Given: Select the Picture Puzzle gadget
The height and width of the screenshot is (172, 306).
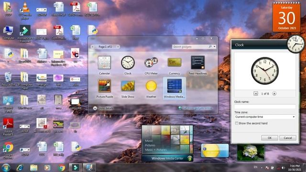Looking at the screenshot, I should (104, 88).
